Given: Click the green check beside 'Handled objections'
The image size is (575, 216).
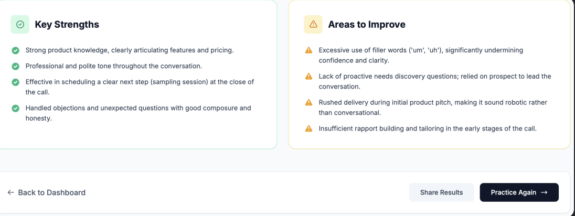Looking at the screenshot, I should click(x=15, y=108).
